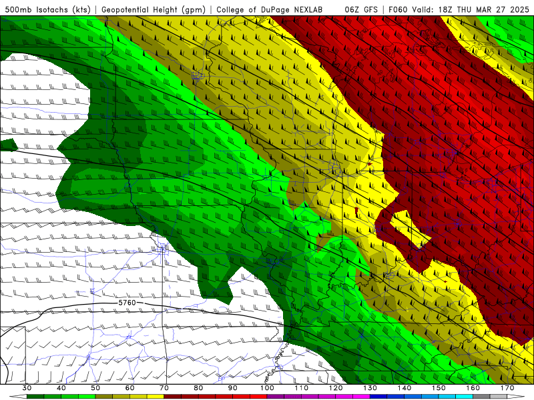Click the 150 label on the color scale
Viewport: 534px width, 400px height.
(439, 388)
